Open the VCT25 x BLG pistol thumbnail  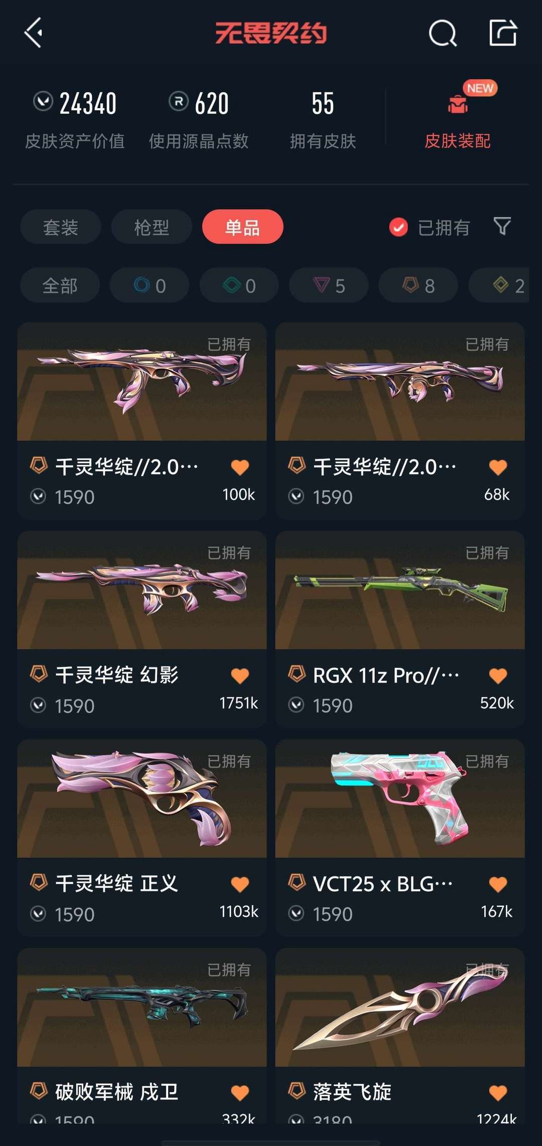[400, 799]
